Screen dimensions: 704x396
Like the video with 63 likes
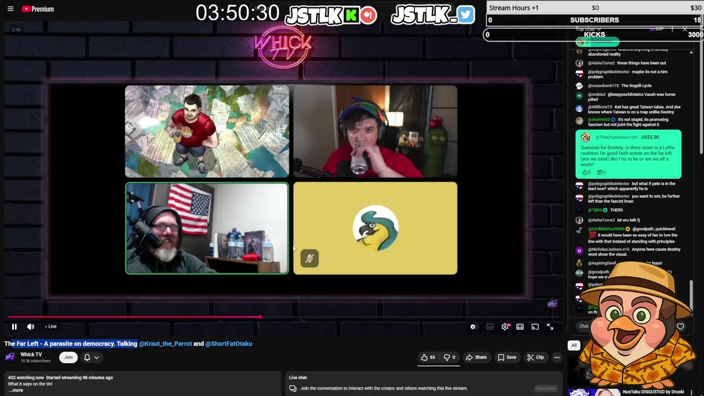(x=428, y=358)
